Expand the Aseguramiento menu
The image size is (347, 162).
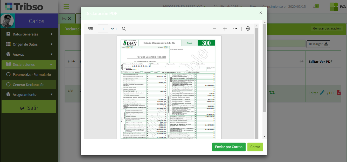click(29, 94)
